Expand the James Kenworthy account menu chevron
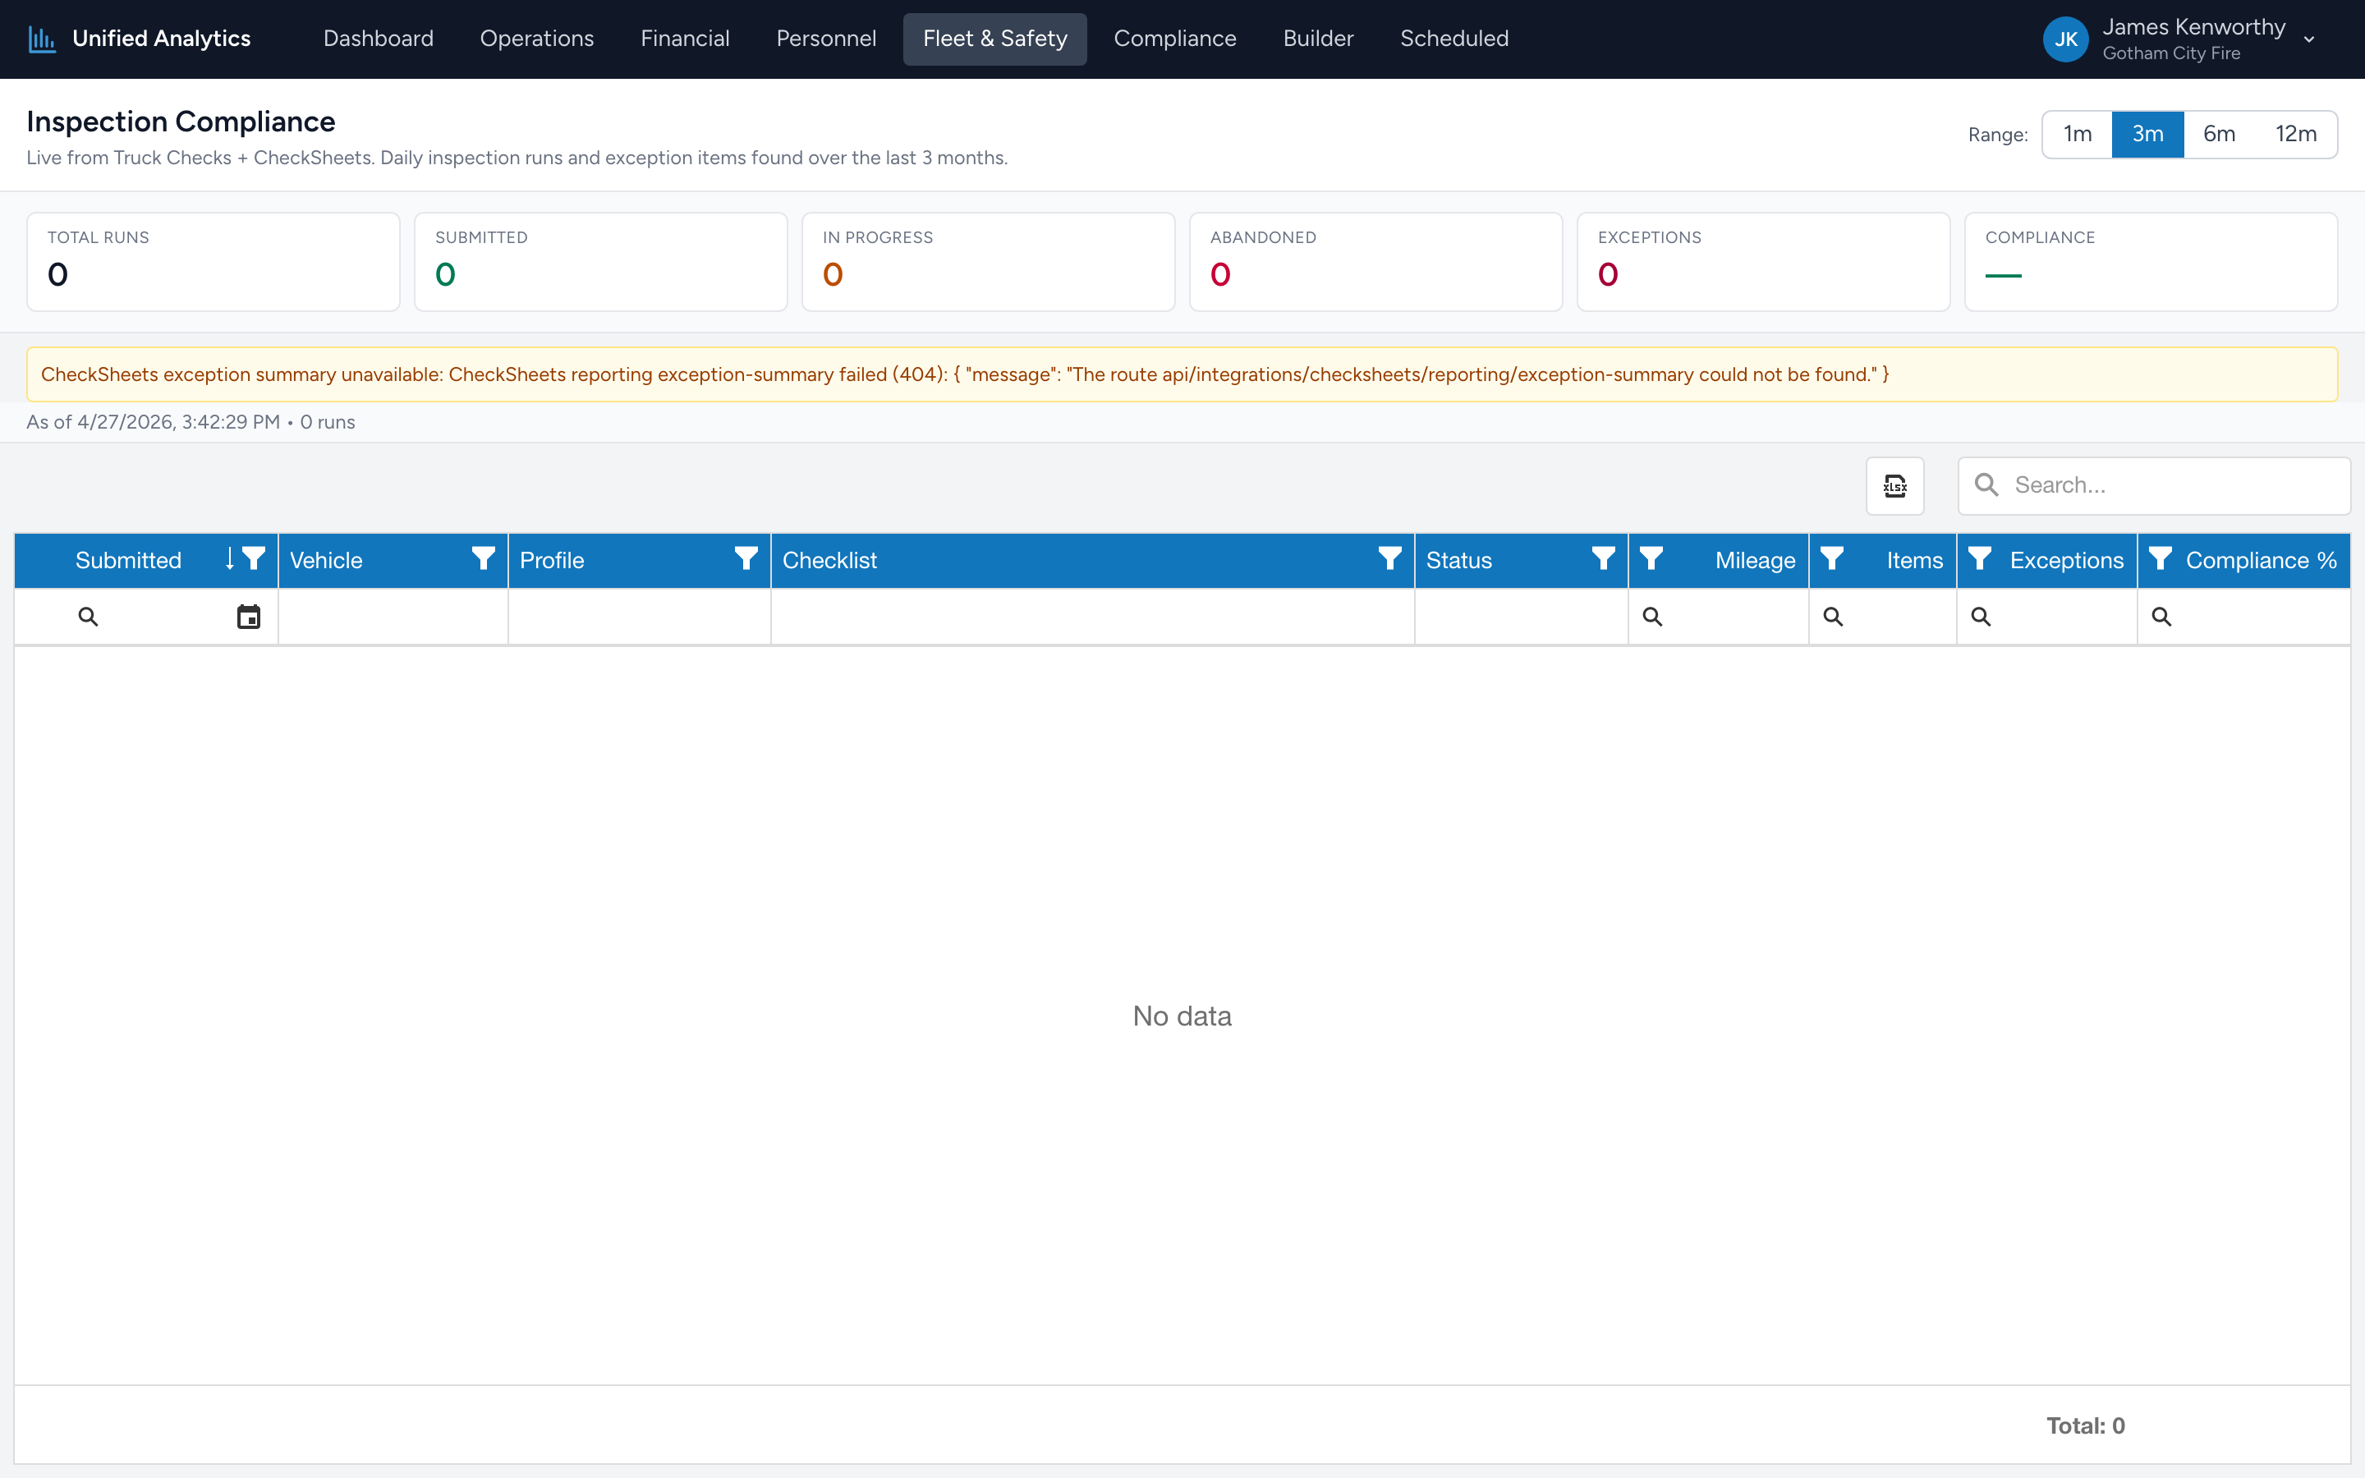 point(2309,40)
